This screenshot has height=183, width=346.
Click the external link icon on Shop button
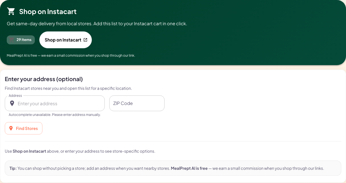[x=85, y=40]
